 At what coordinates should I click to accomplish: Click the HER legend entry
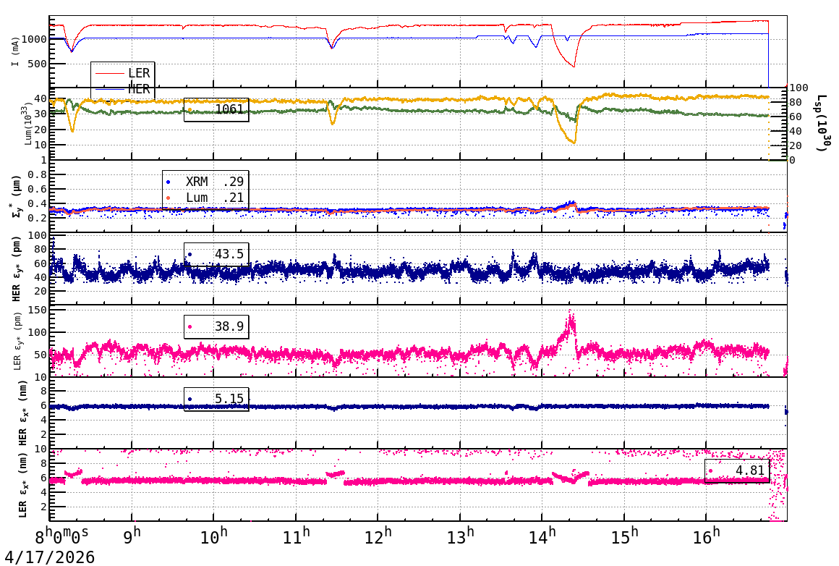pos(122,89)
